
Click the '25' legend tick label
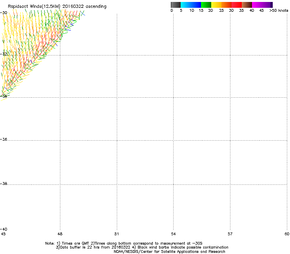221,11
